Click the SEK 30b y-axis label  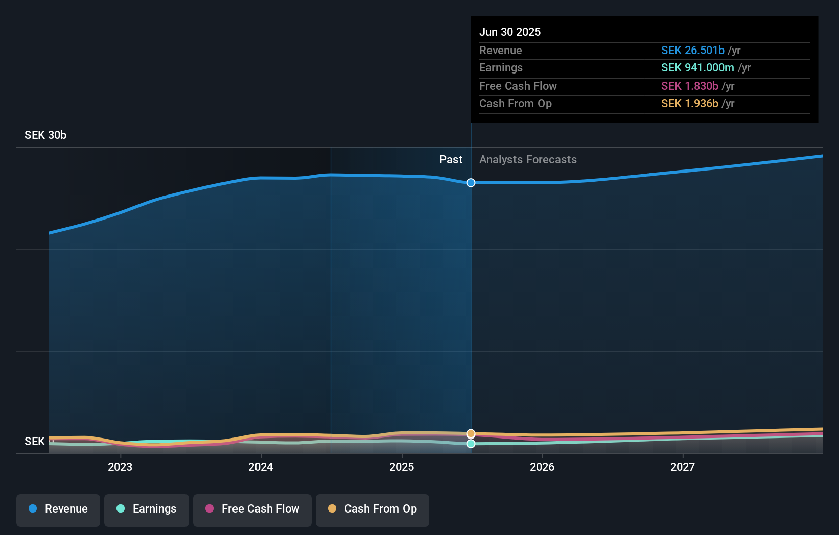(45, 135)
